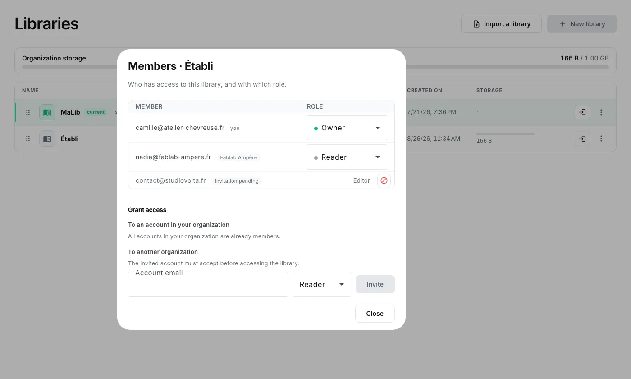Viewport: 631px width, 379px height.
Task: Click the MEMBER column header
Action: 149,107
